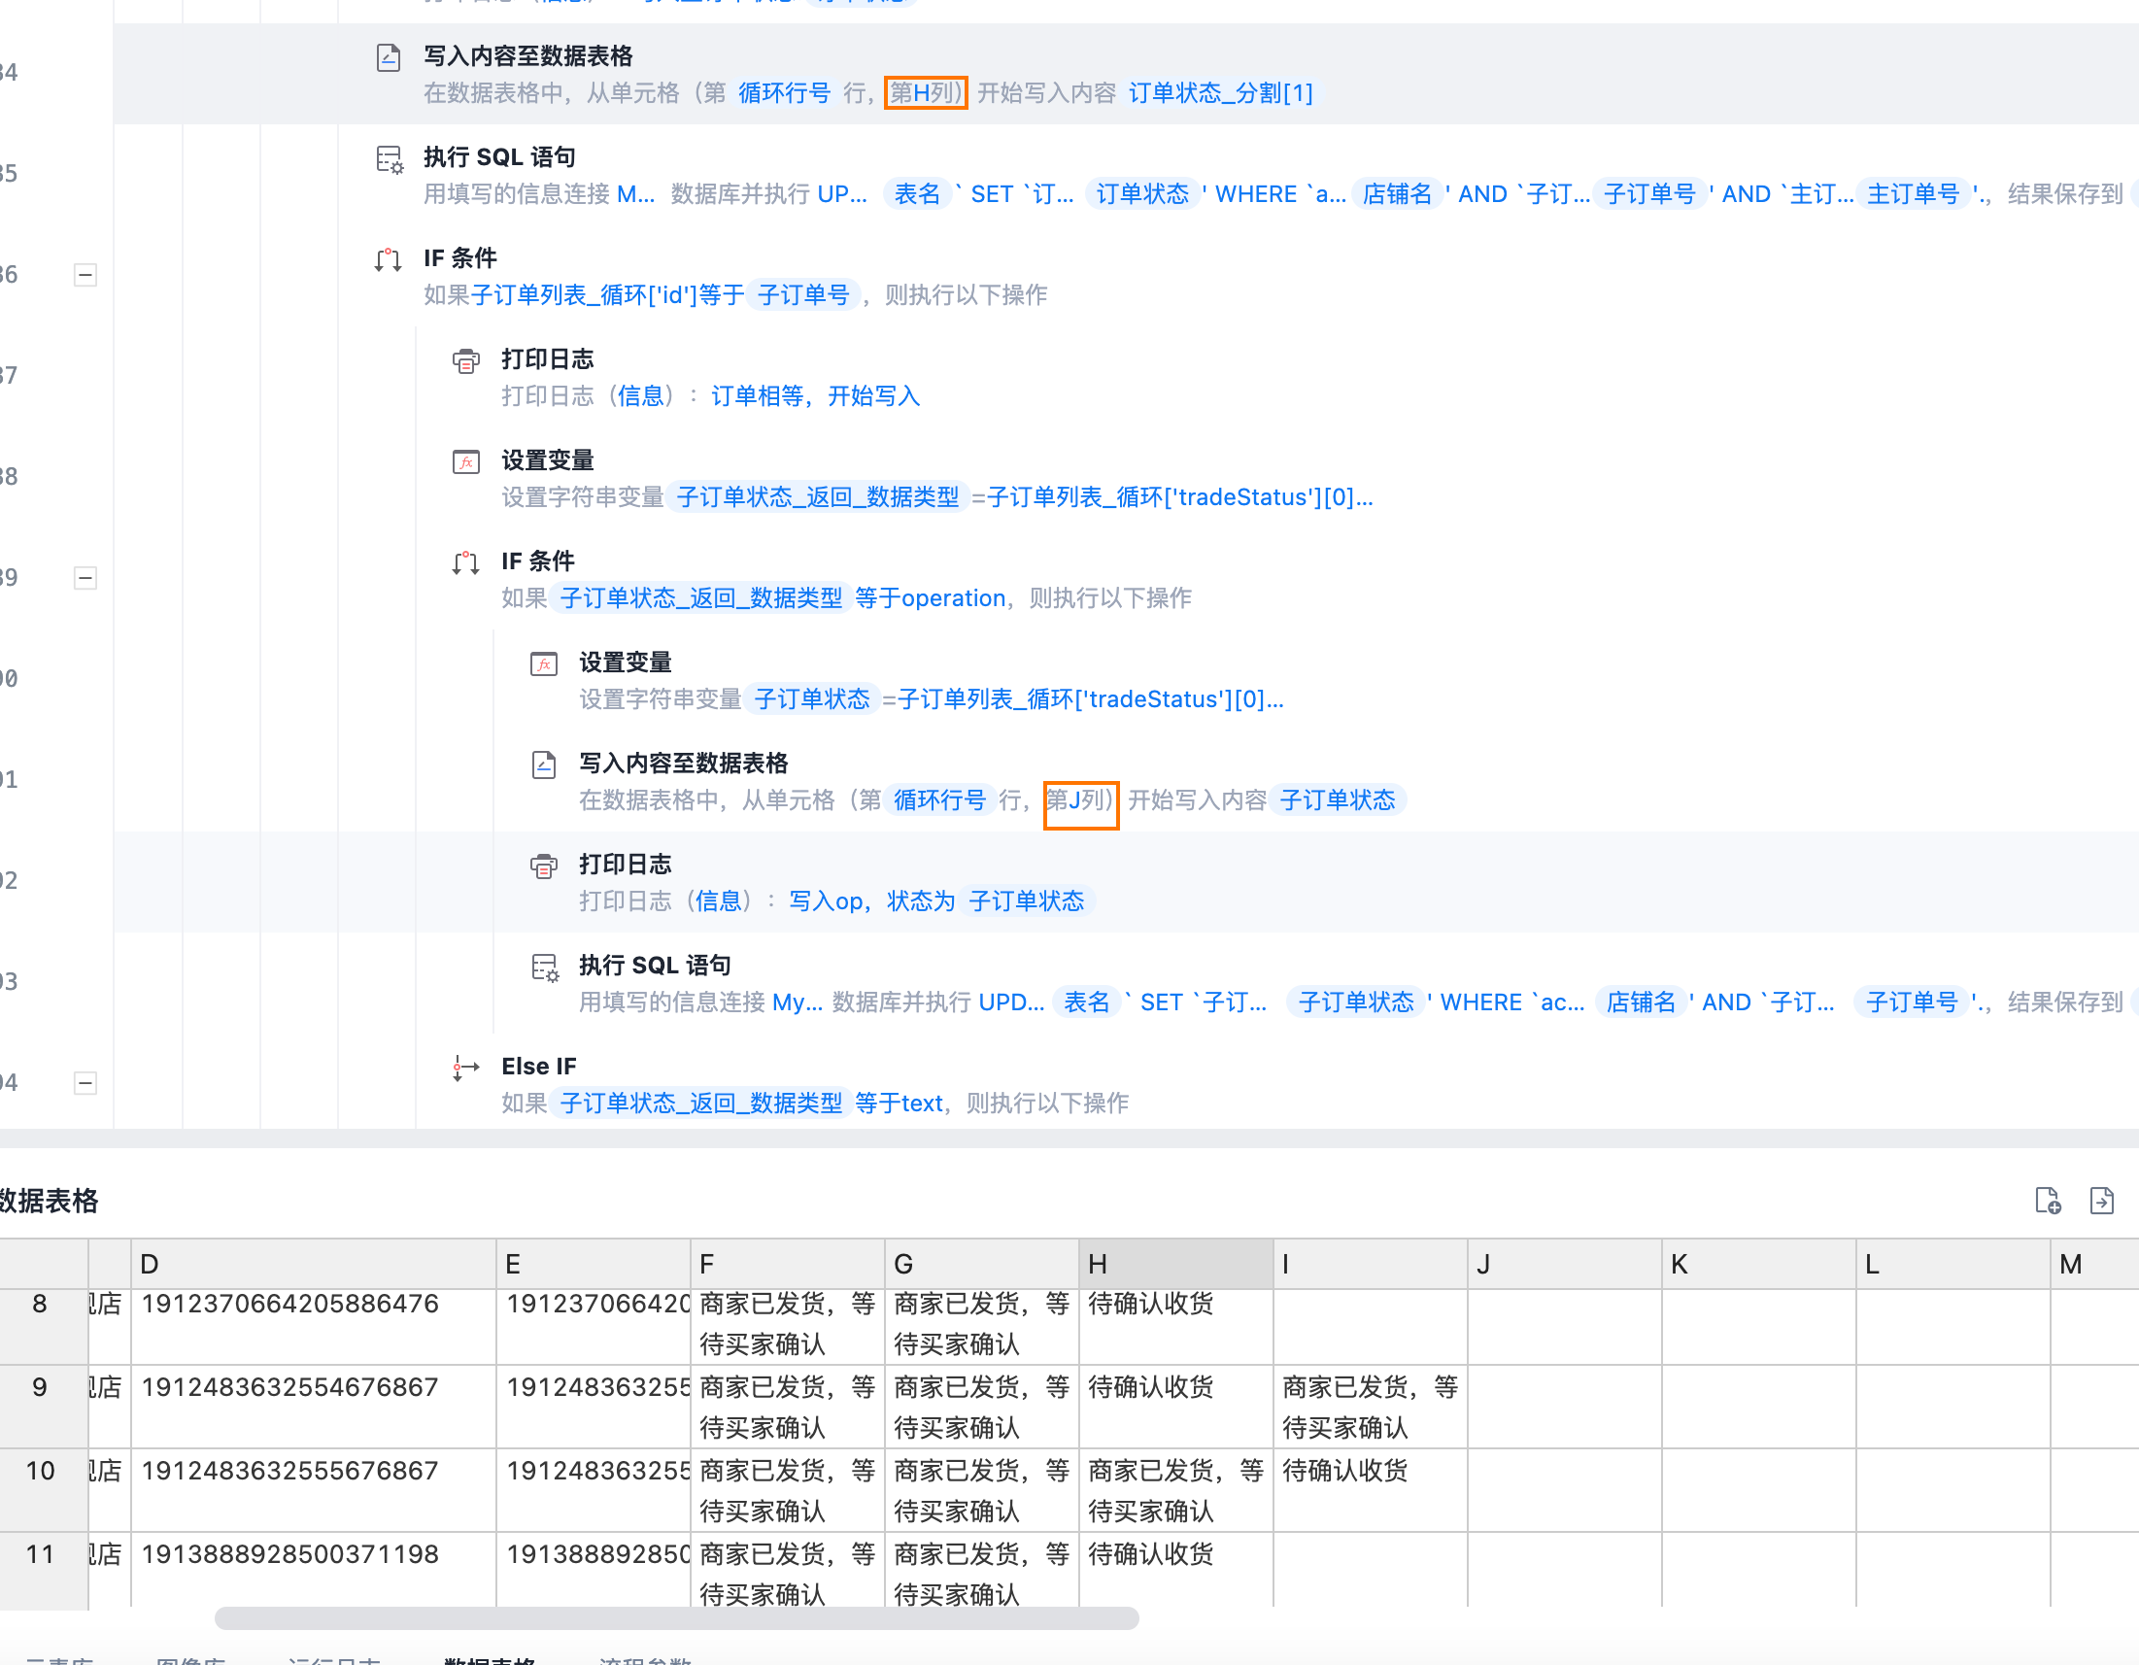Click the import file icon in 数据表格 header

(x=2047, y=1200)
